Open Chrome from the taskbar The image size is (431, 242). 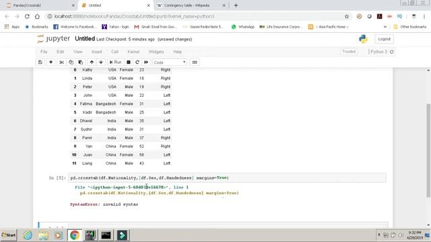[74, 235]
